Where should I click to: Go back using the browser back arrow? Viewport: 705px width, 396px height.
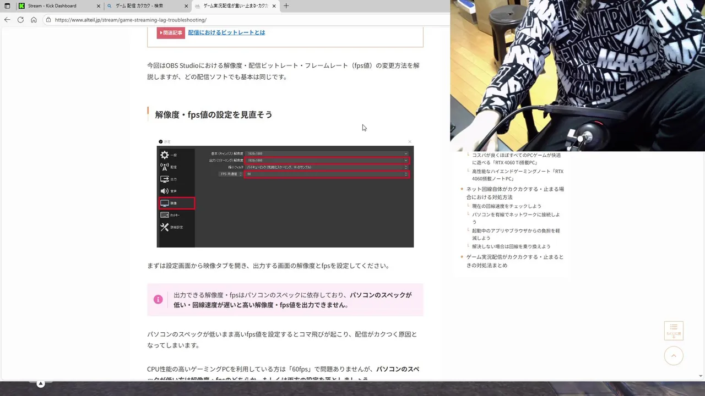tap(7, 20)
